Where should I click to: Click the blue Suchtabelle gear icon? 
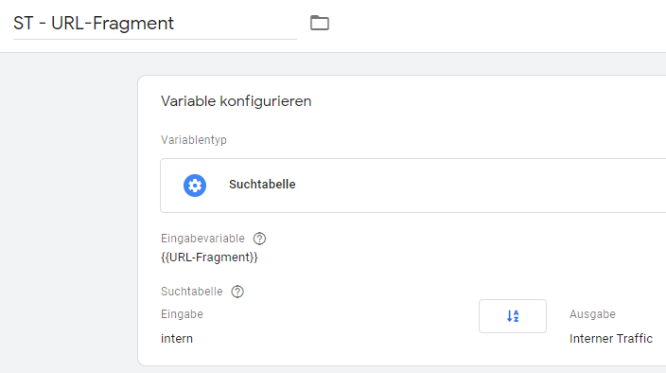[x=195, y=186]
